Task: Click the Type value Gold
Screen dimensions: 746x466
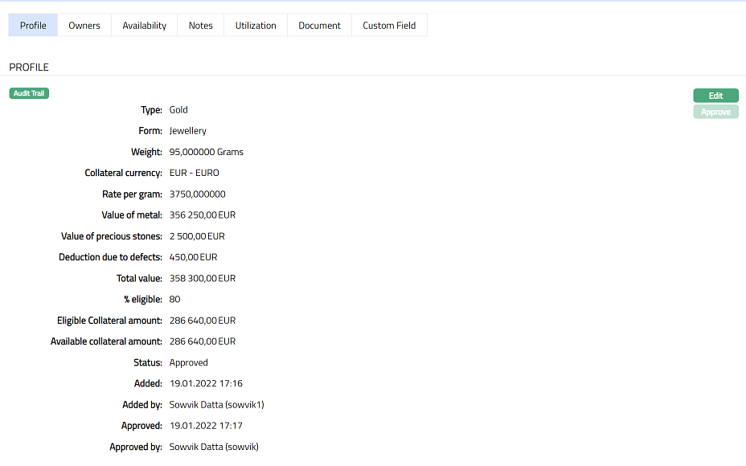Action: pos(178,110)
